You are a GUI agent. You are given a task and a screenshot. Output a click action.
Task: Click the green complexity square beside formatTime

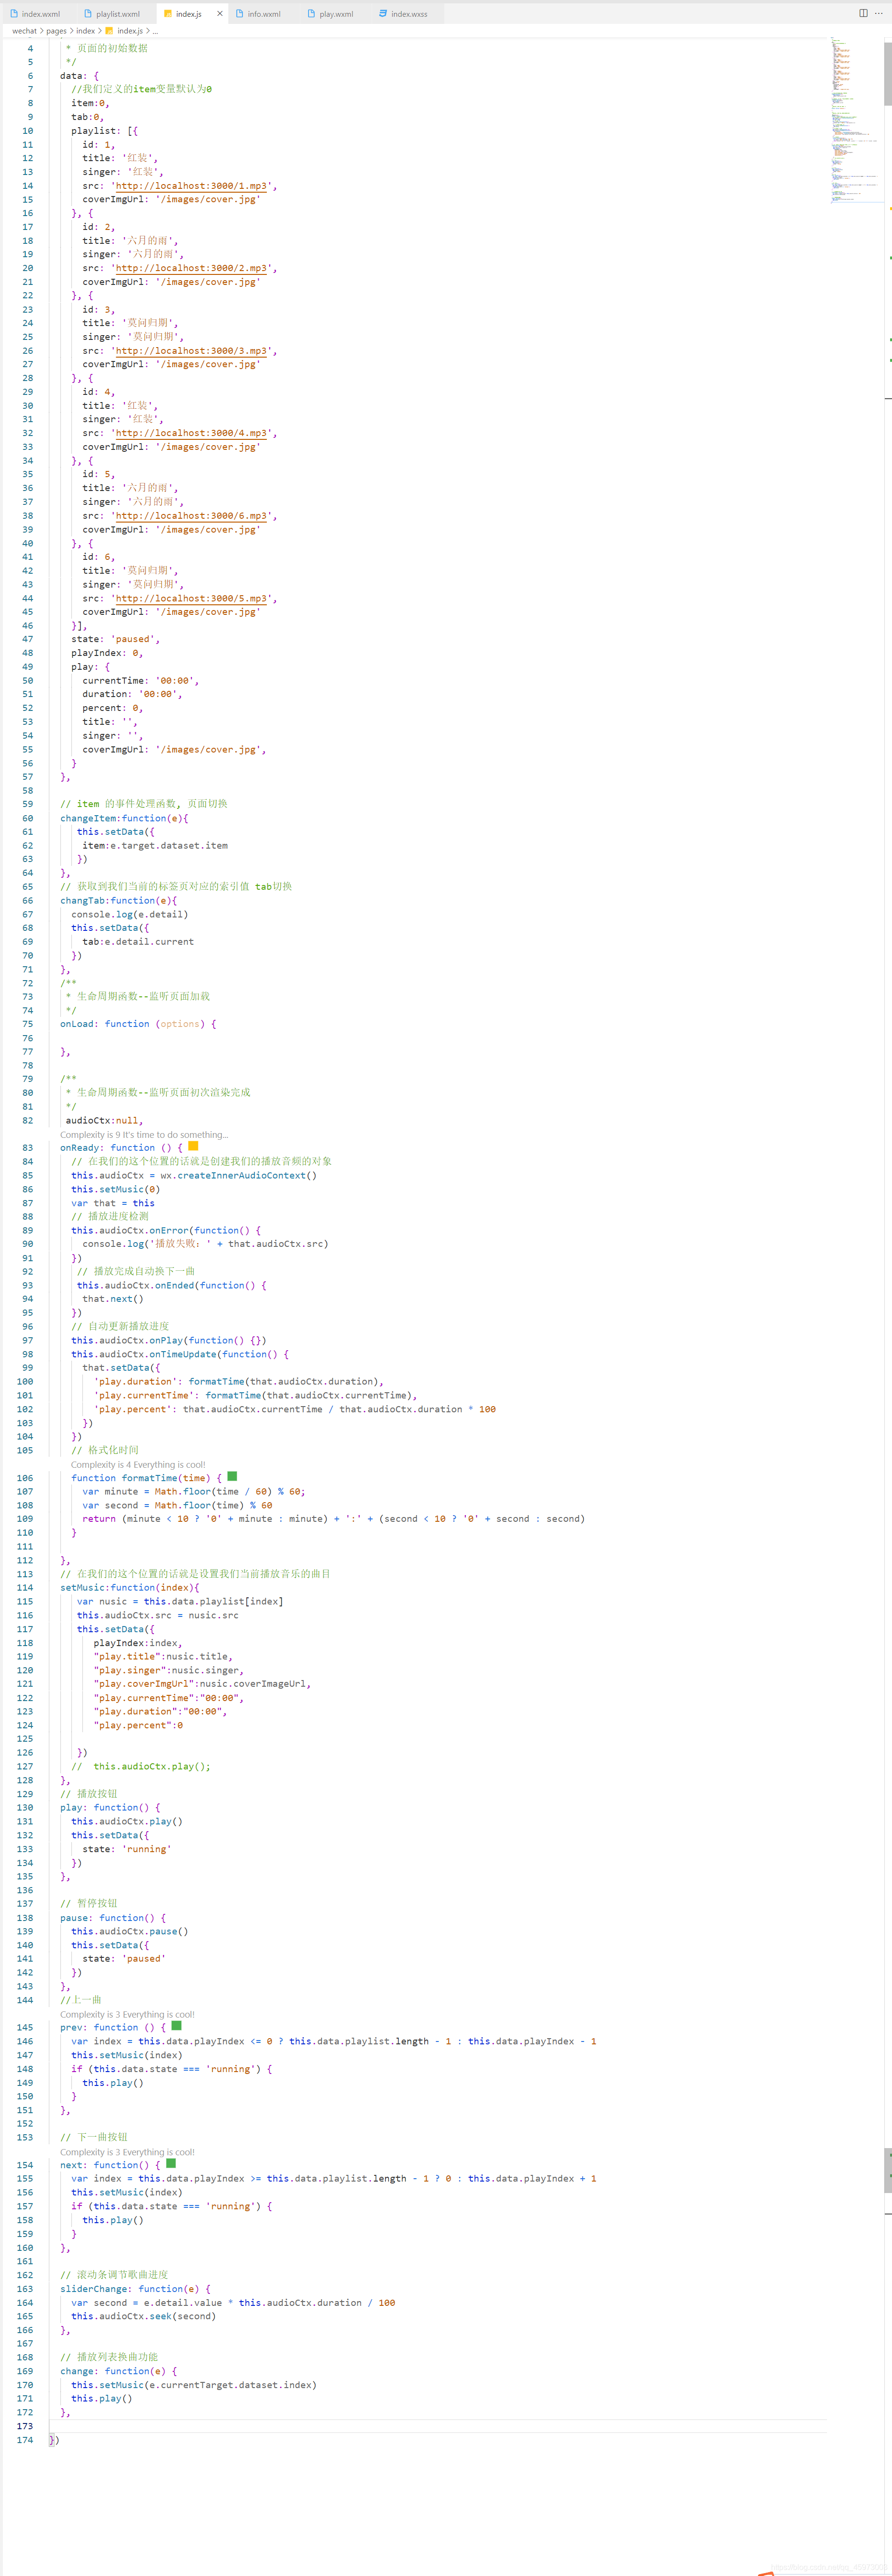tap(232, 1477)
